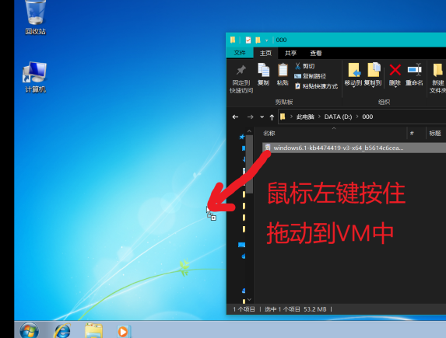This screenshot has width=446, height=338.
Task: Click the Cut scissors command
Action: [305, 66]
